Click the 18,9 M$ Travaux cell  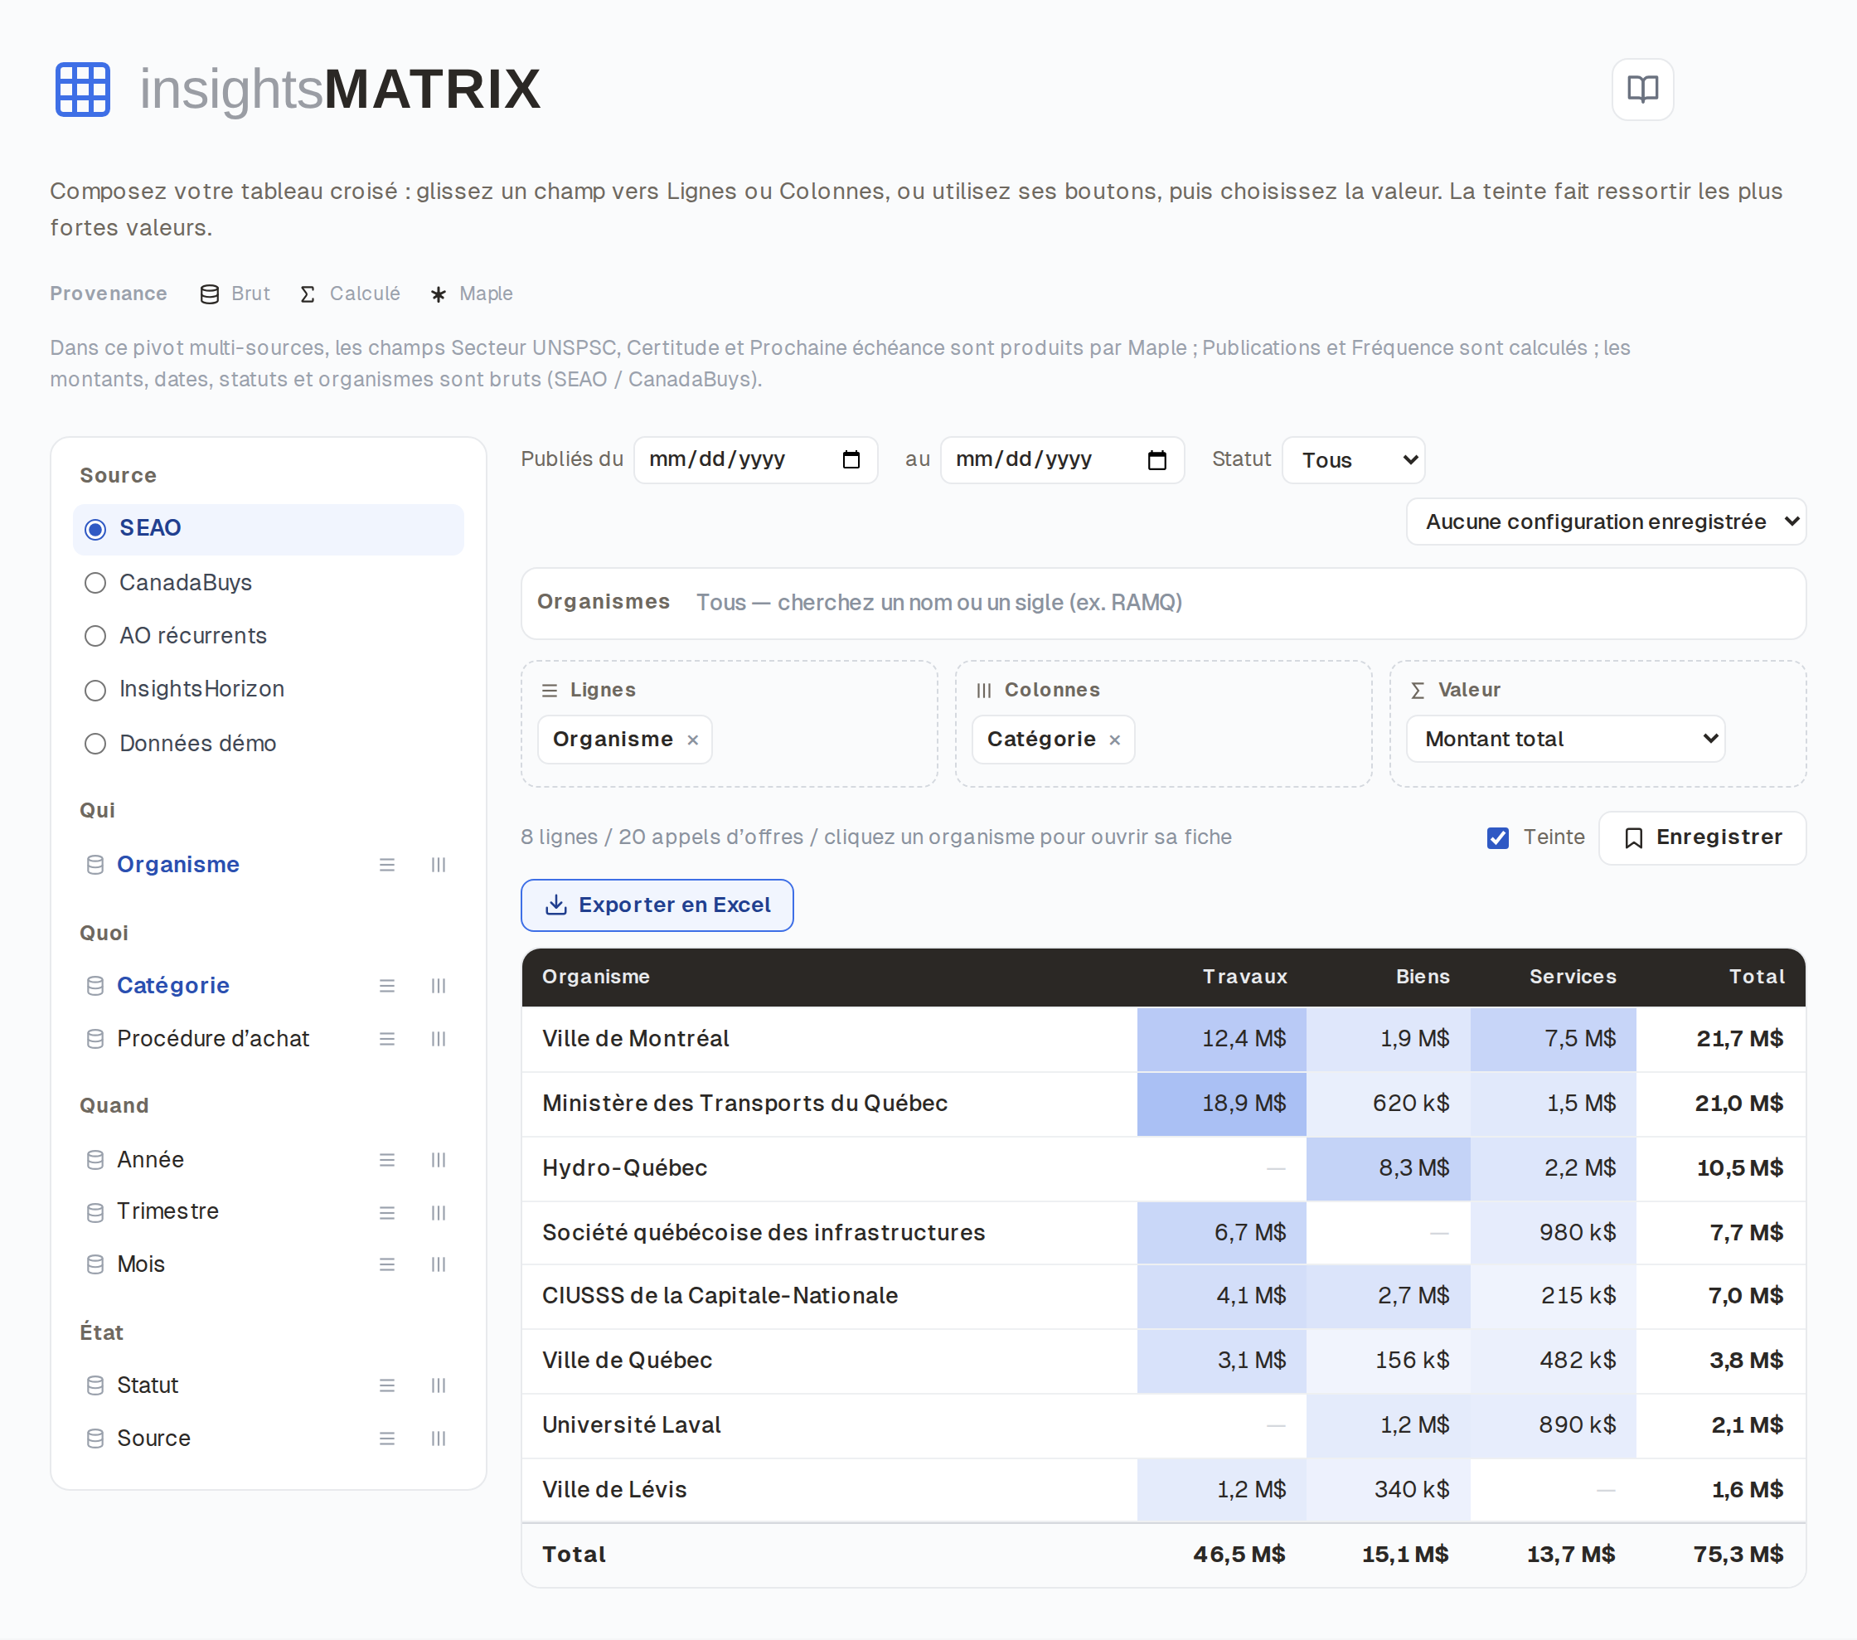click(x=1222, y=1103)
